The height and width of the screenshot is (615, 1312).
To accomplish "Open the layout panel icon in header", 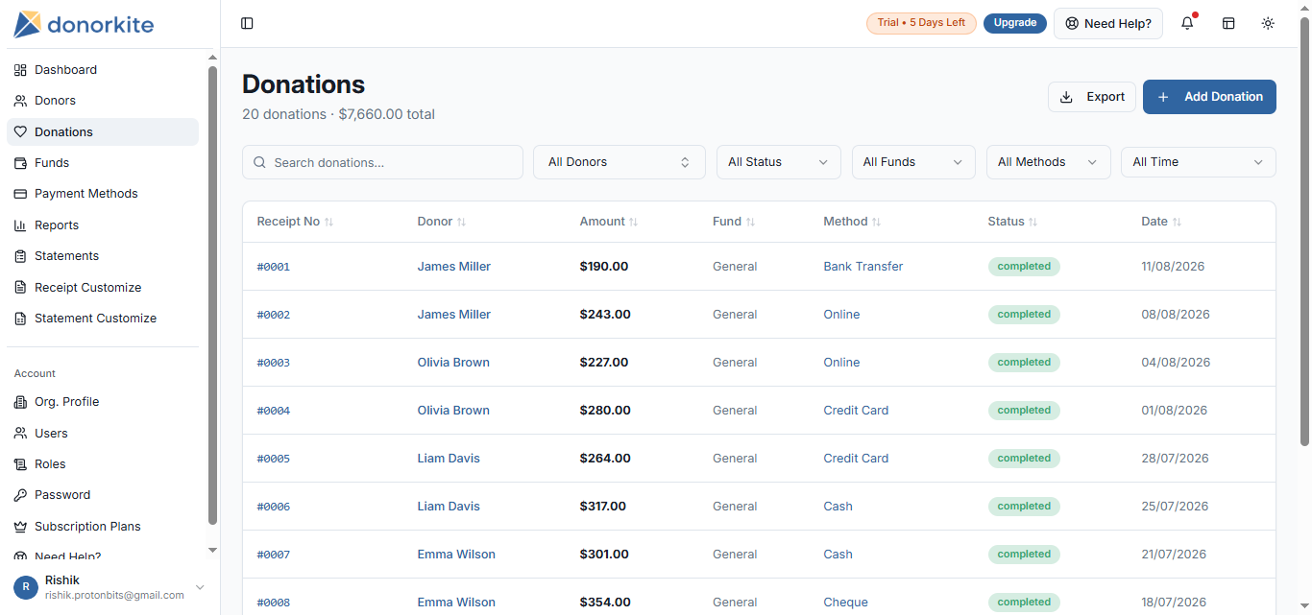I will pos(1228,23).
